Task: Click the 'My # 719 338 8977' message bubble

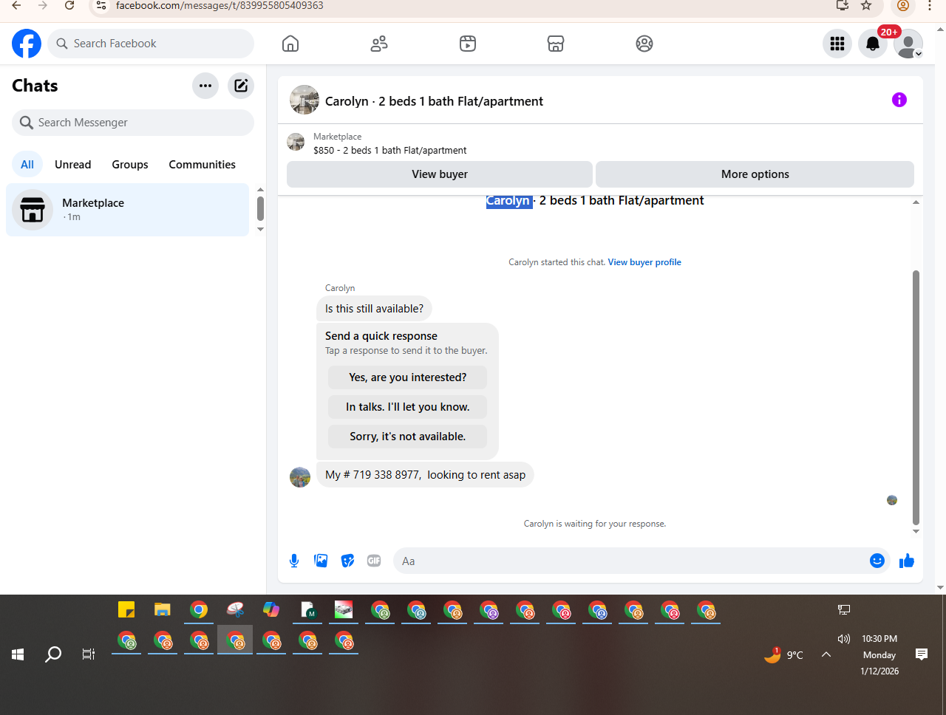Action: 425,475
